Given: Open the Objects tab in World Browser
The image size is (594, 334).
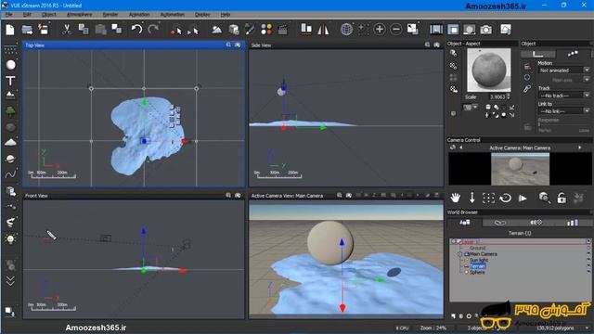Looking at the screenshot, I should point(464,223).
